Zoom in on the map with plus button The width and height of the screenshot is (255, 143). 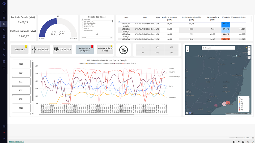249,47
